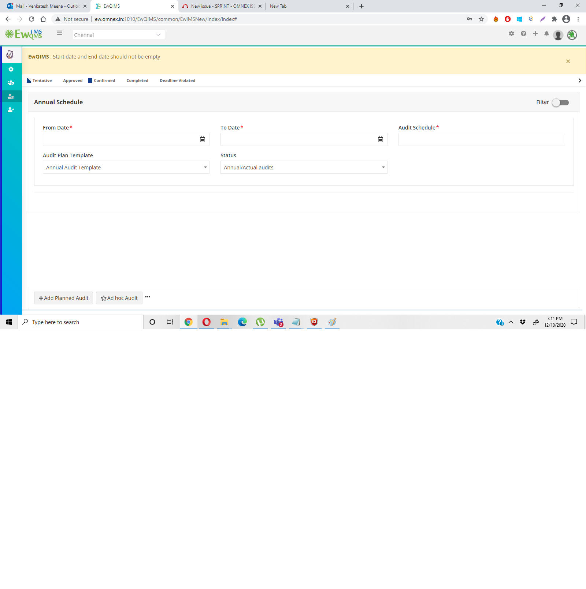Open the saved passwords key icon
The image size is (586, 589).
pos(470,19)
